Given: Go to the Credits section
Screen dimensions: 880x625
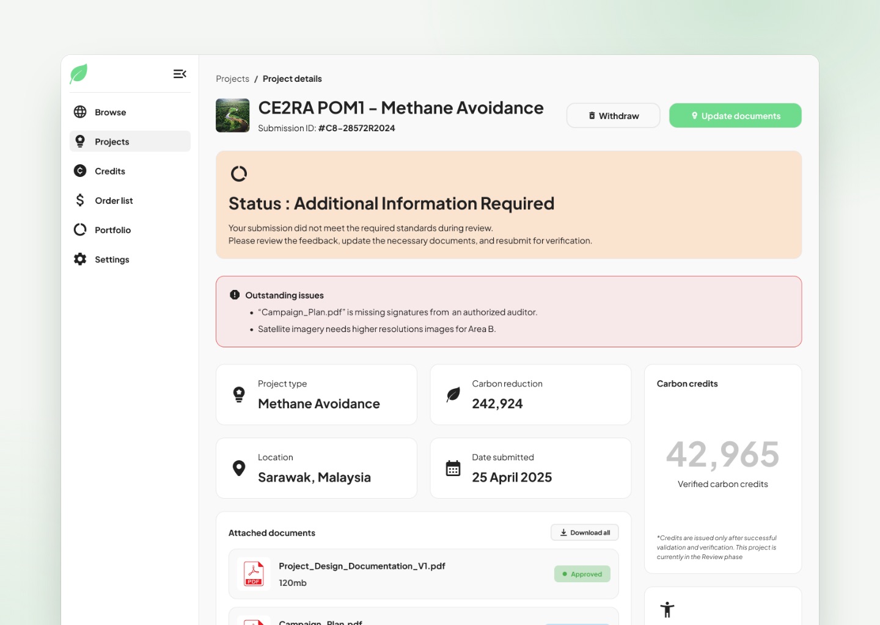Looking at the screenshot, I should point(130,171).
